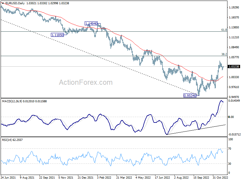The height and width of the screenshot is (181, 241).
Task: Click the ActionForex.com watermark
Action: click(x=86, y=82)
